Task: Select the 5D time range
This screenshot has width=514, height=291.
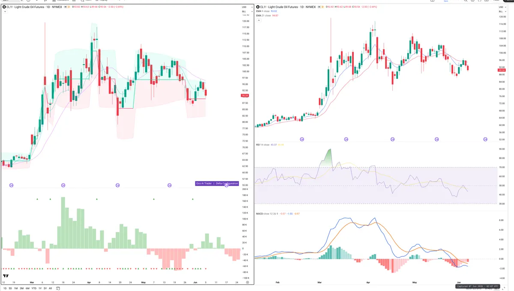Action: (10, 288)
